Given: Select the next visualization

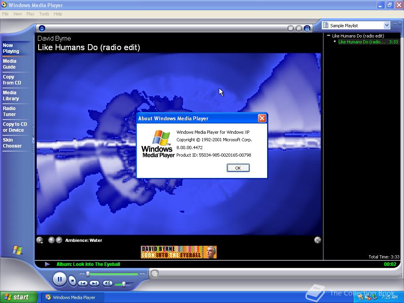Looking at the screenshot, I should [59, 240].
